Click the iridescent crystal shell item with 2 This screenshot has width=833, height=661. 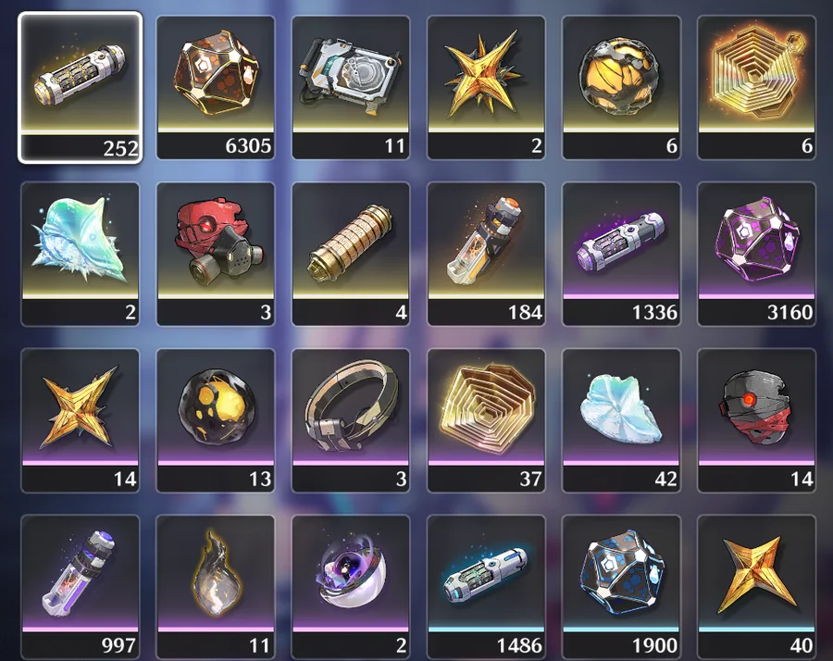point(81,254)
